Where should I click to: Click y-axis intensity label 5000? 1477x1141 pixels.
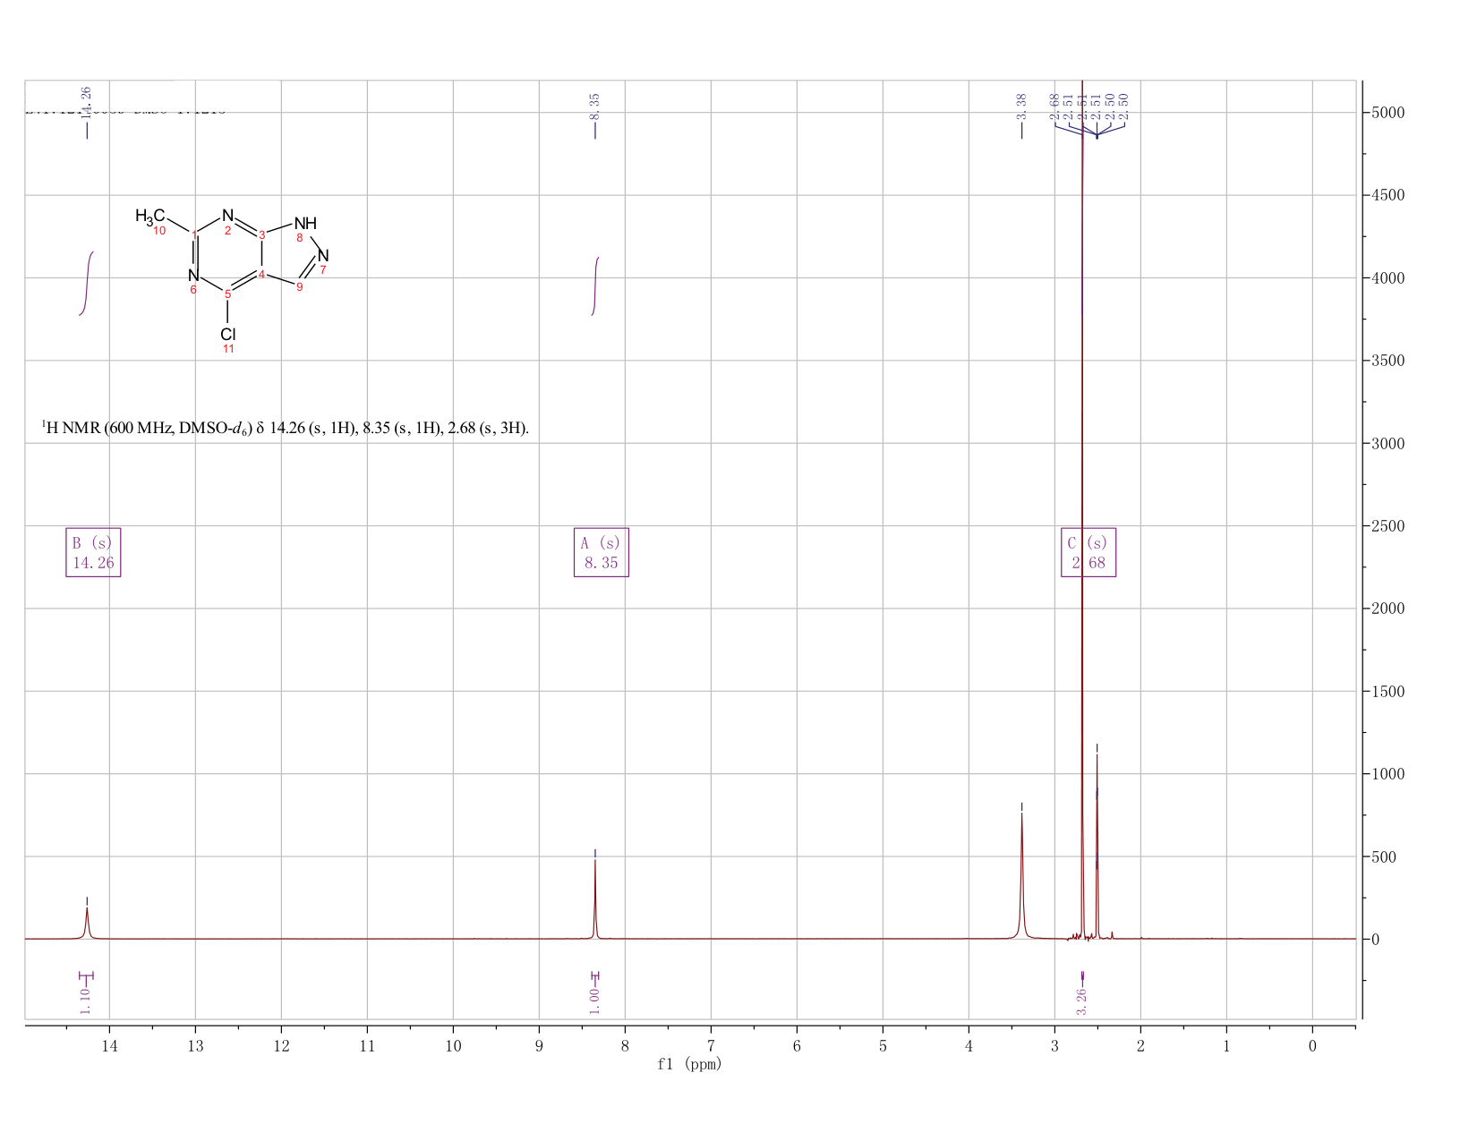(x=1387, y=113)
